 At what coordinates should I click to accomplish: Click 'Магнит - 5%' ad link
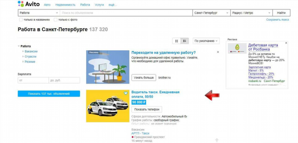point(256,71)
